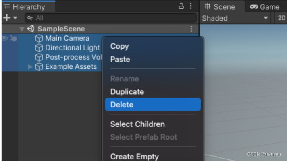This screenshot has height=161, width=287.
Task: Toggle 2D view mode in Scene
Action: [x=281, y=18]
